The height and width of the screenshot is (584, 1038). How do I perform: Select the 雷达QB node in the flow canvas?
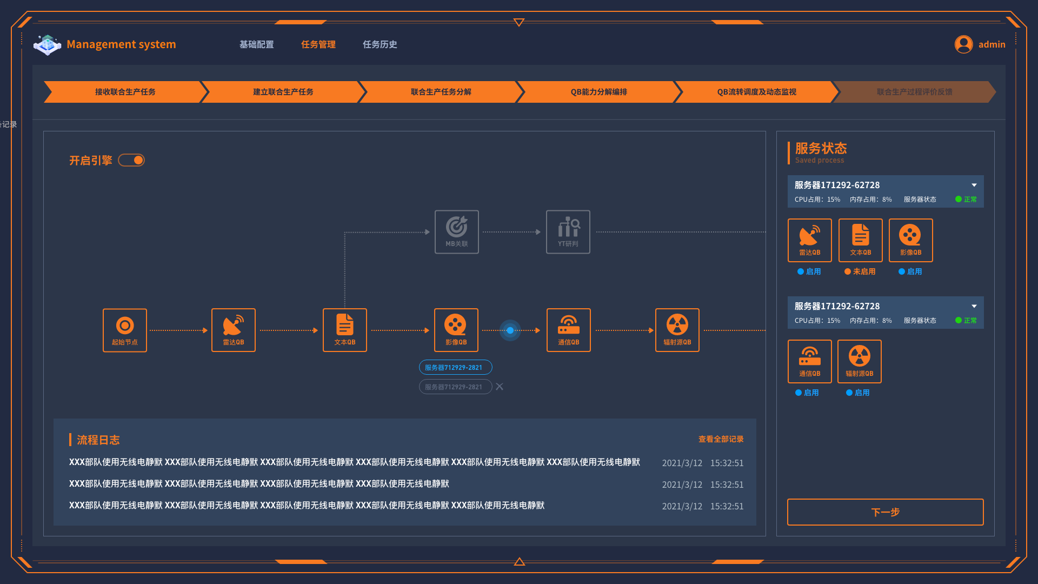(x=234, y=330)
